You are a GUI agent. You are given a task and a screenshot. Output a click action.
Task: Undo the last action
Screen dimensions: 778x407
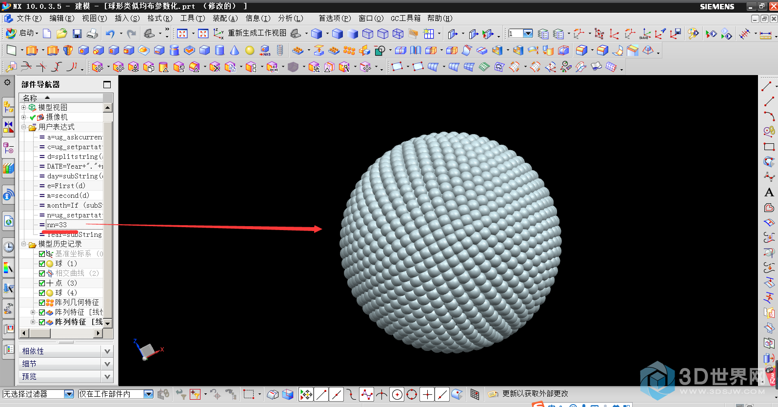tap(110, 34)
